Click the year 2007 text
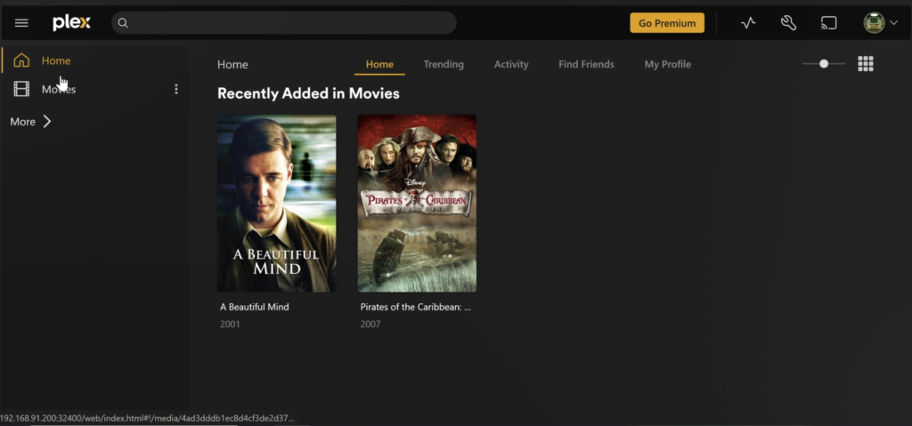The width and height of the screenshot is (912, 426). (x=370, y=325)
